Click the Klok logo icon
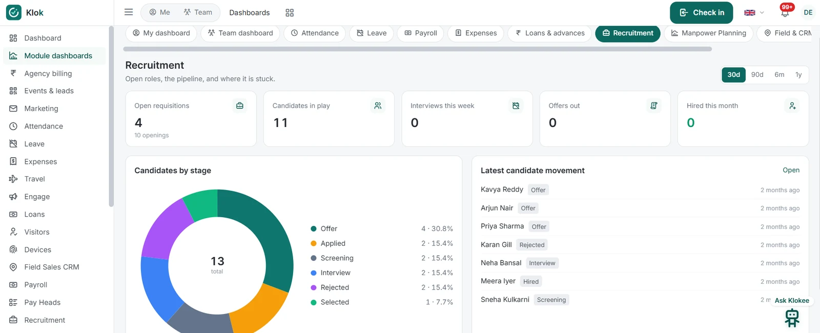The height and width of the screenshot is (333, 820). tap(14, 12)
